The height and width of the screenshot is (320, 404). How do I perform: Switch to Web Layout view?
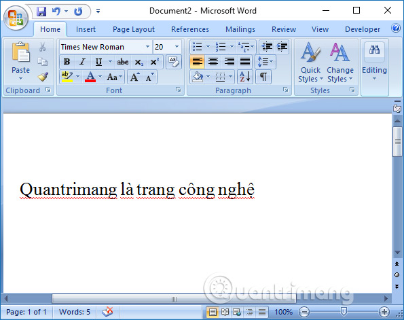pos(237,313)
